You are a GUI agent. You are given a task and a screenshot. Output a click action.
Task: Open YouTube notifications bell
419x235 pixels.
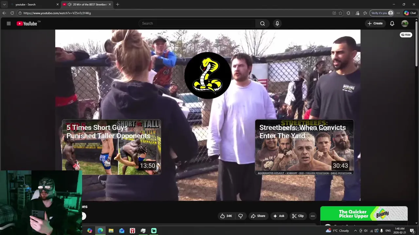392,23
